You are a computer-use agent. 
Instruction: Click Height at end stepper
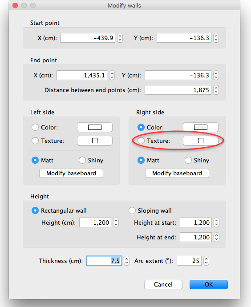(216, 237)
